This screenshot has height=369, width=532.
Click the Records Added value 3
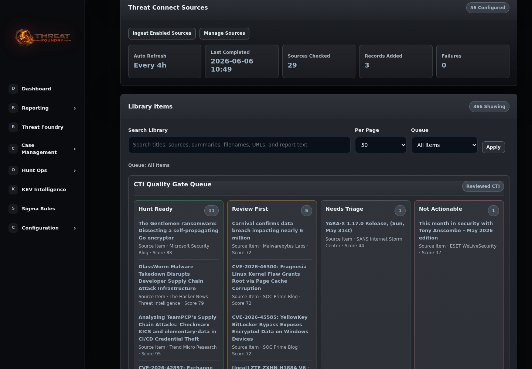coord(367,65)
